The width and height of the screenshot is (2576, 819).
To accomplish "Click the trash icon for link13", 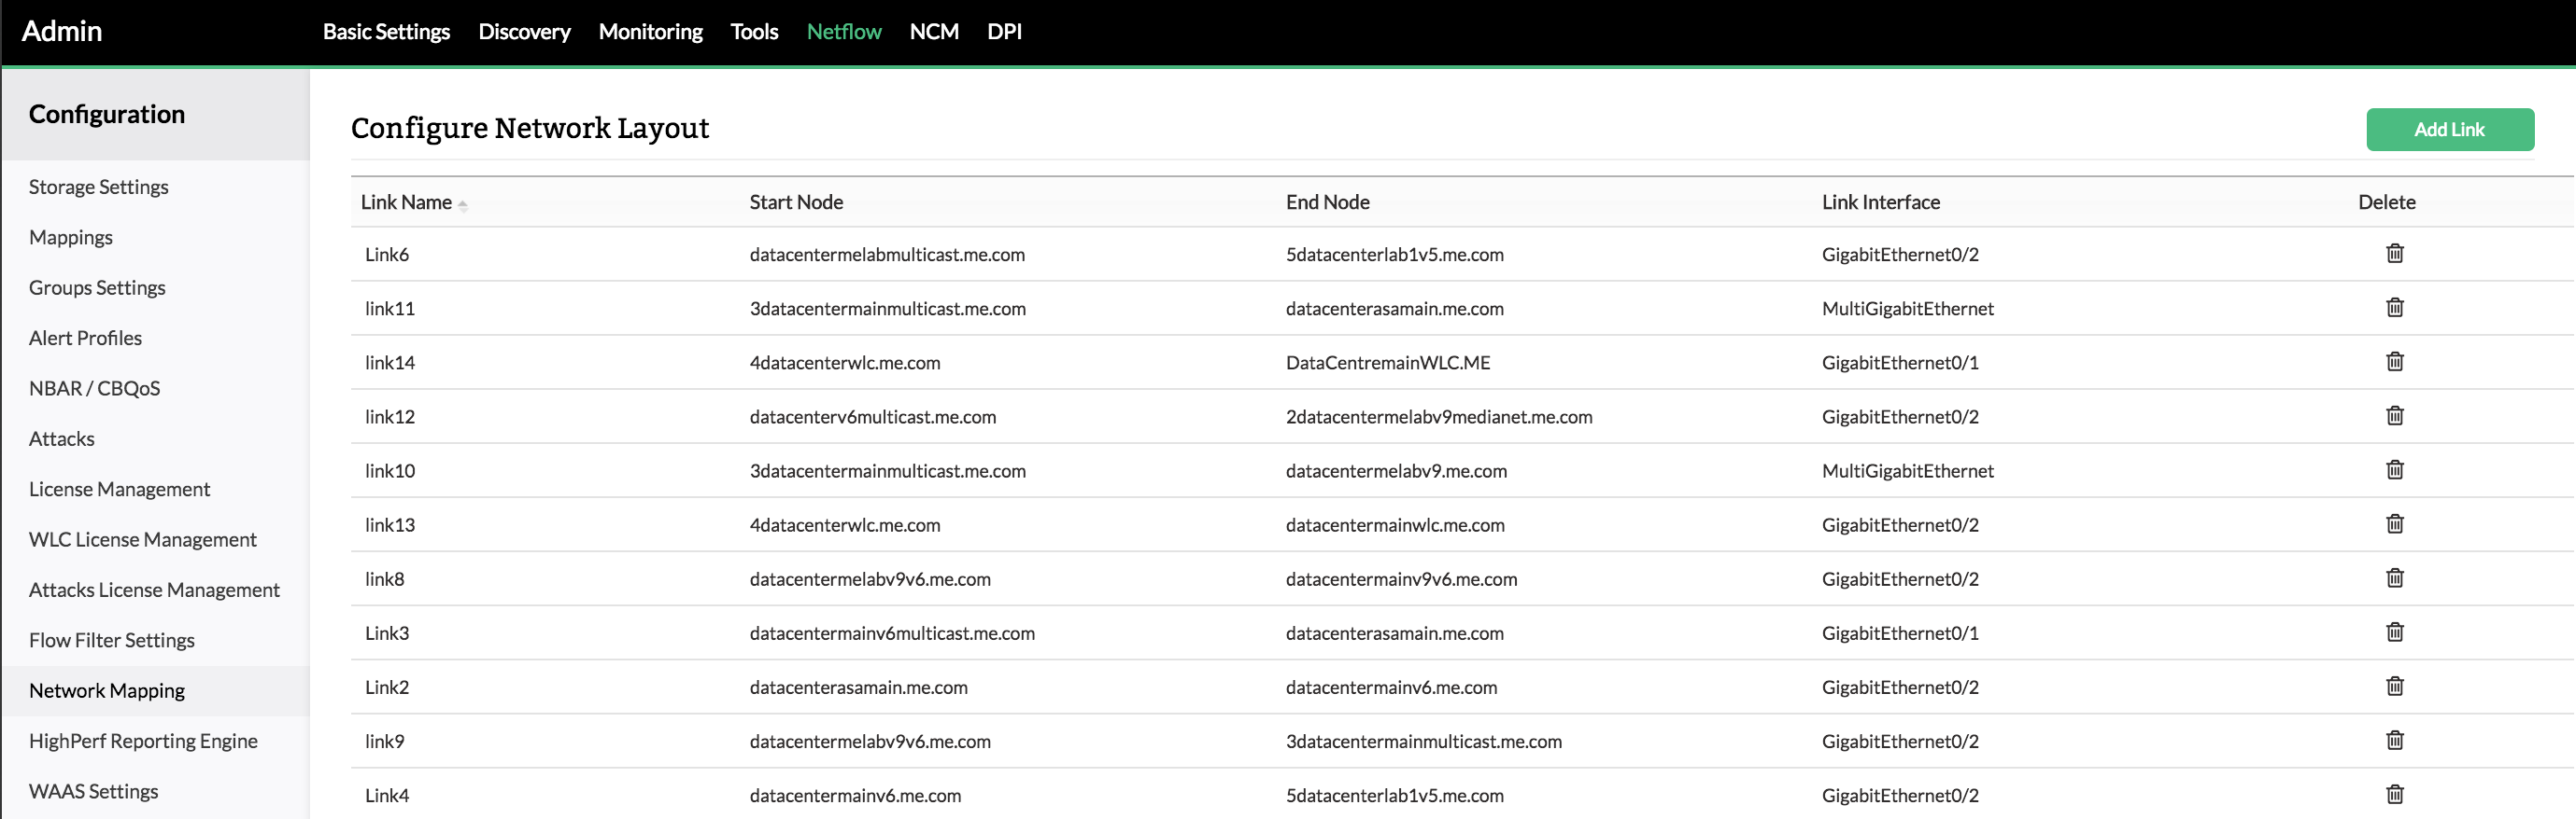I will pos(2394,523).
